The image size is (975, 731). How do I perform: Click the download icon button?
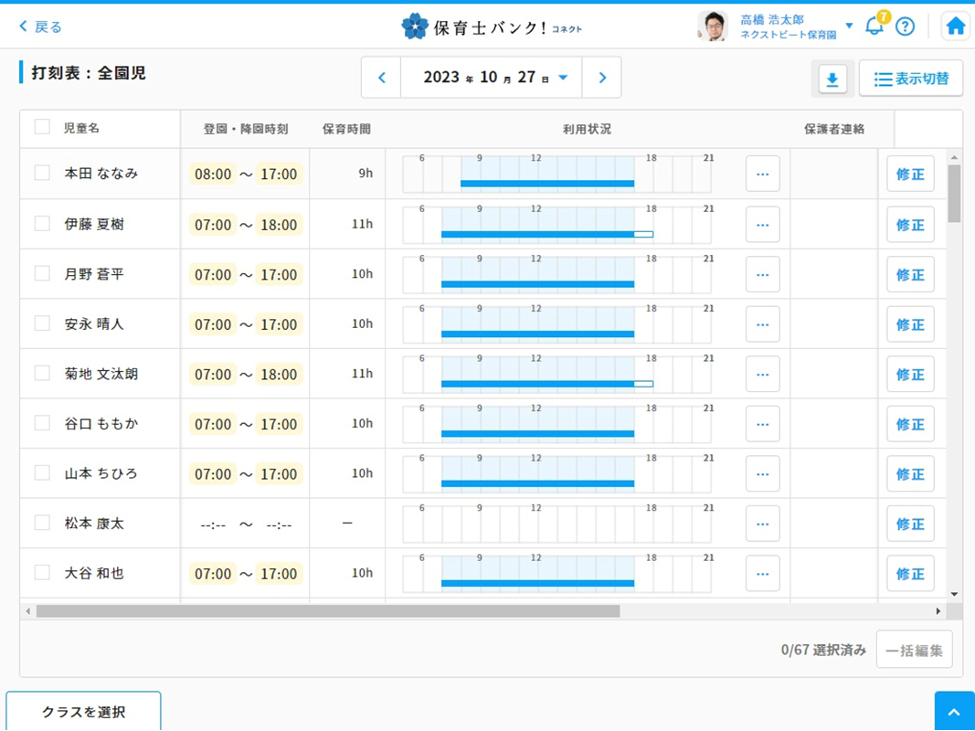832,79
